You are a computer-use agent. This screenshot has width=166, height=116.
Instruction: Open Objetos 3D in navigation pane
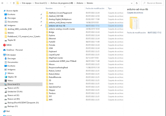tap(12, 77)
